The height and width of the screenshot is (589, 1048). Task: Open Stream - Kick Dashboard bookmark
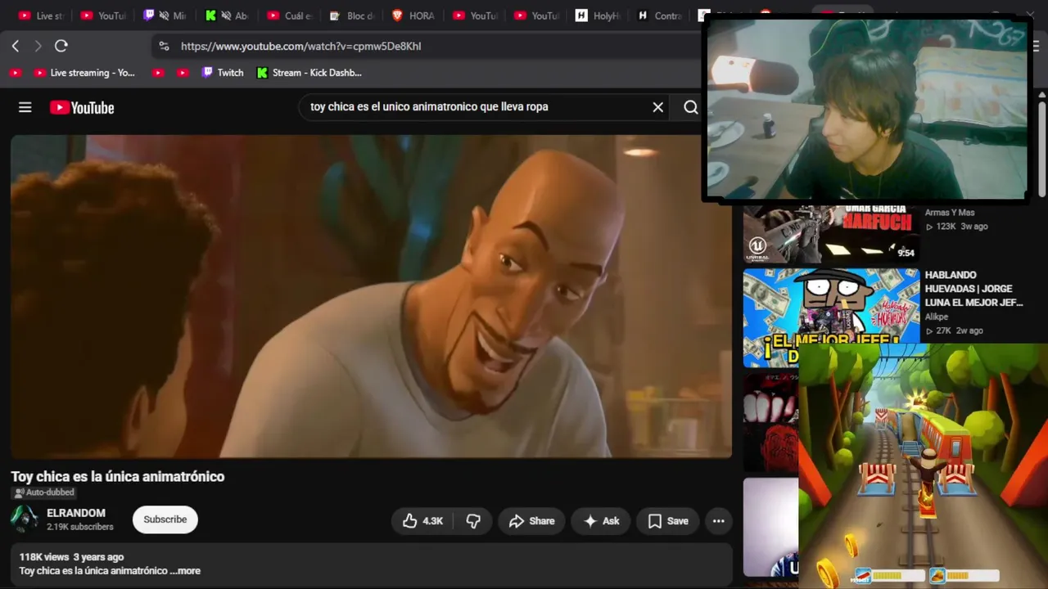coord(309,73)
